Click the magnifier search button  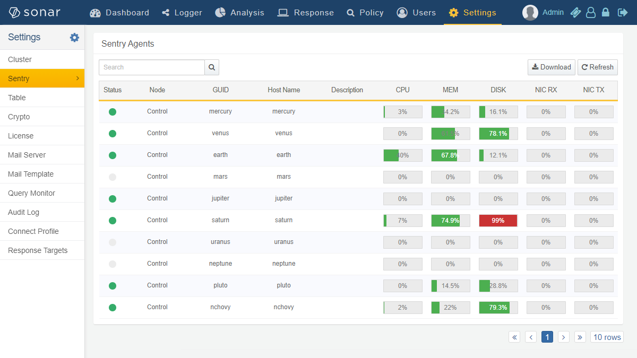[212, 67]
